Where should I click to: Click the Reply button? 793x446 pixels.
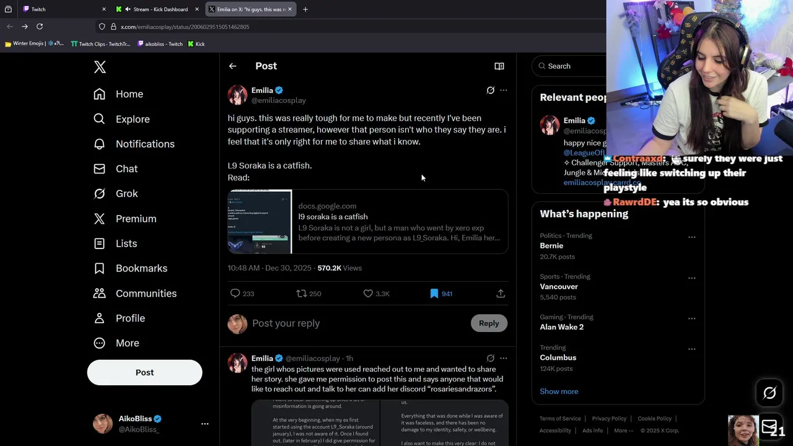(489, 323)
